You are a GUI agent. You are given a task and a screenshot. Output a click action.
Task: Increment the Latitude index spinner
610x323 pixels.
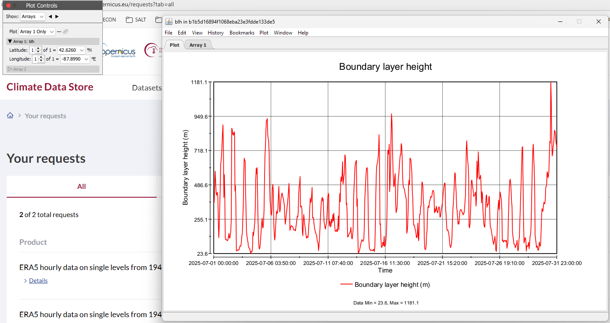point(38,48)
